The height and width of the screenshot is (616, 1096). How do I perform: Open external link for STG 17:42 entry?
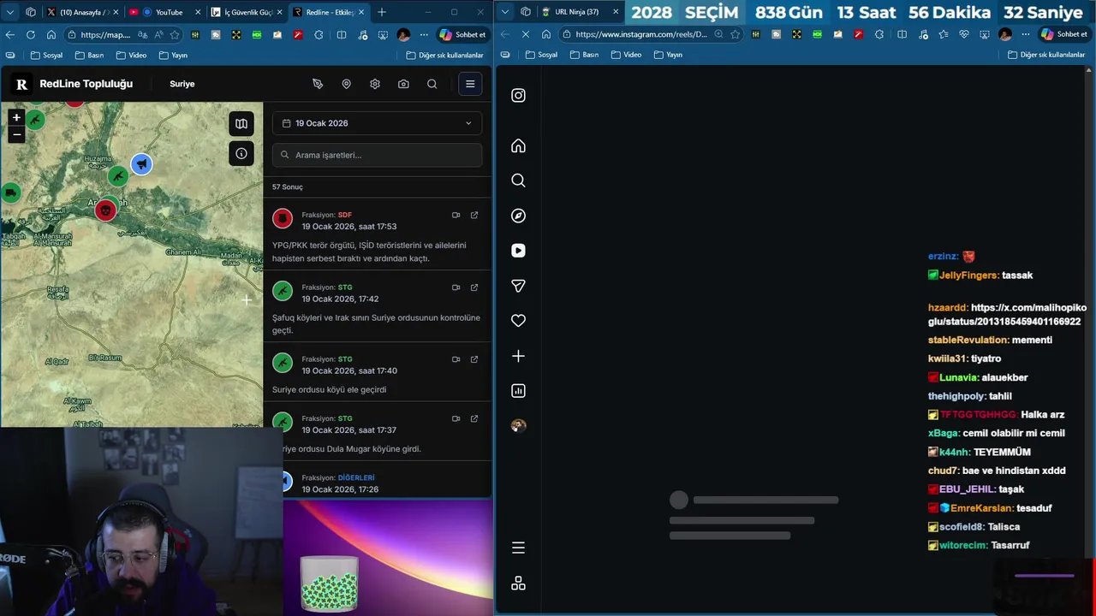click(474, 287)
